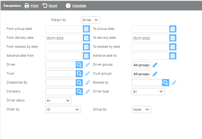This screenshot has height=139, width=202.
Task: Click search icon in Driver field
Action: pos(79,65)
